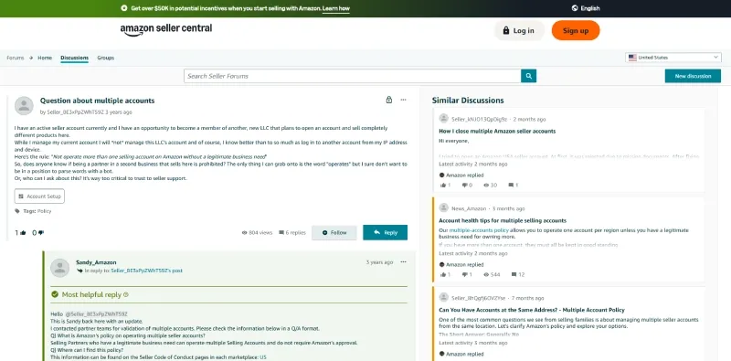This screenshot has width=731, height=361.
Task: Click the Amazon Seller Central logo
Action: point(166,29)
